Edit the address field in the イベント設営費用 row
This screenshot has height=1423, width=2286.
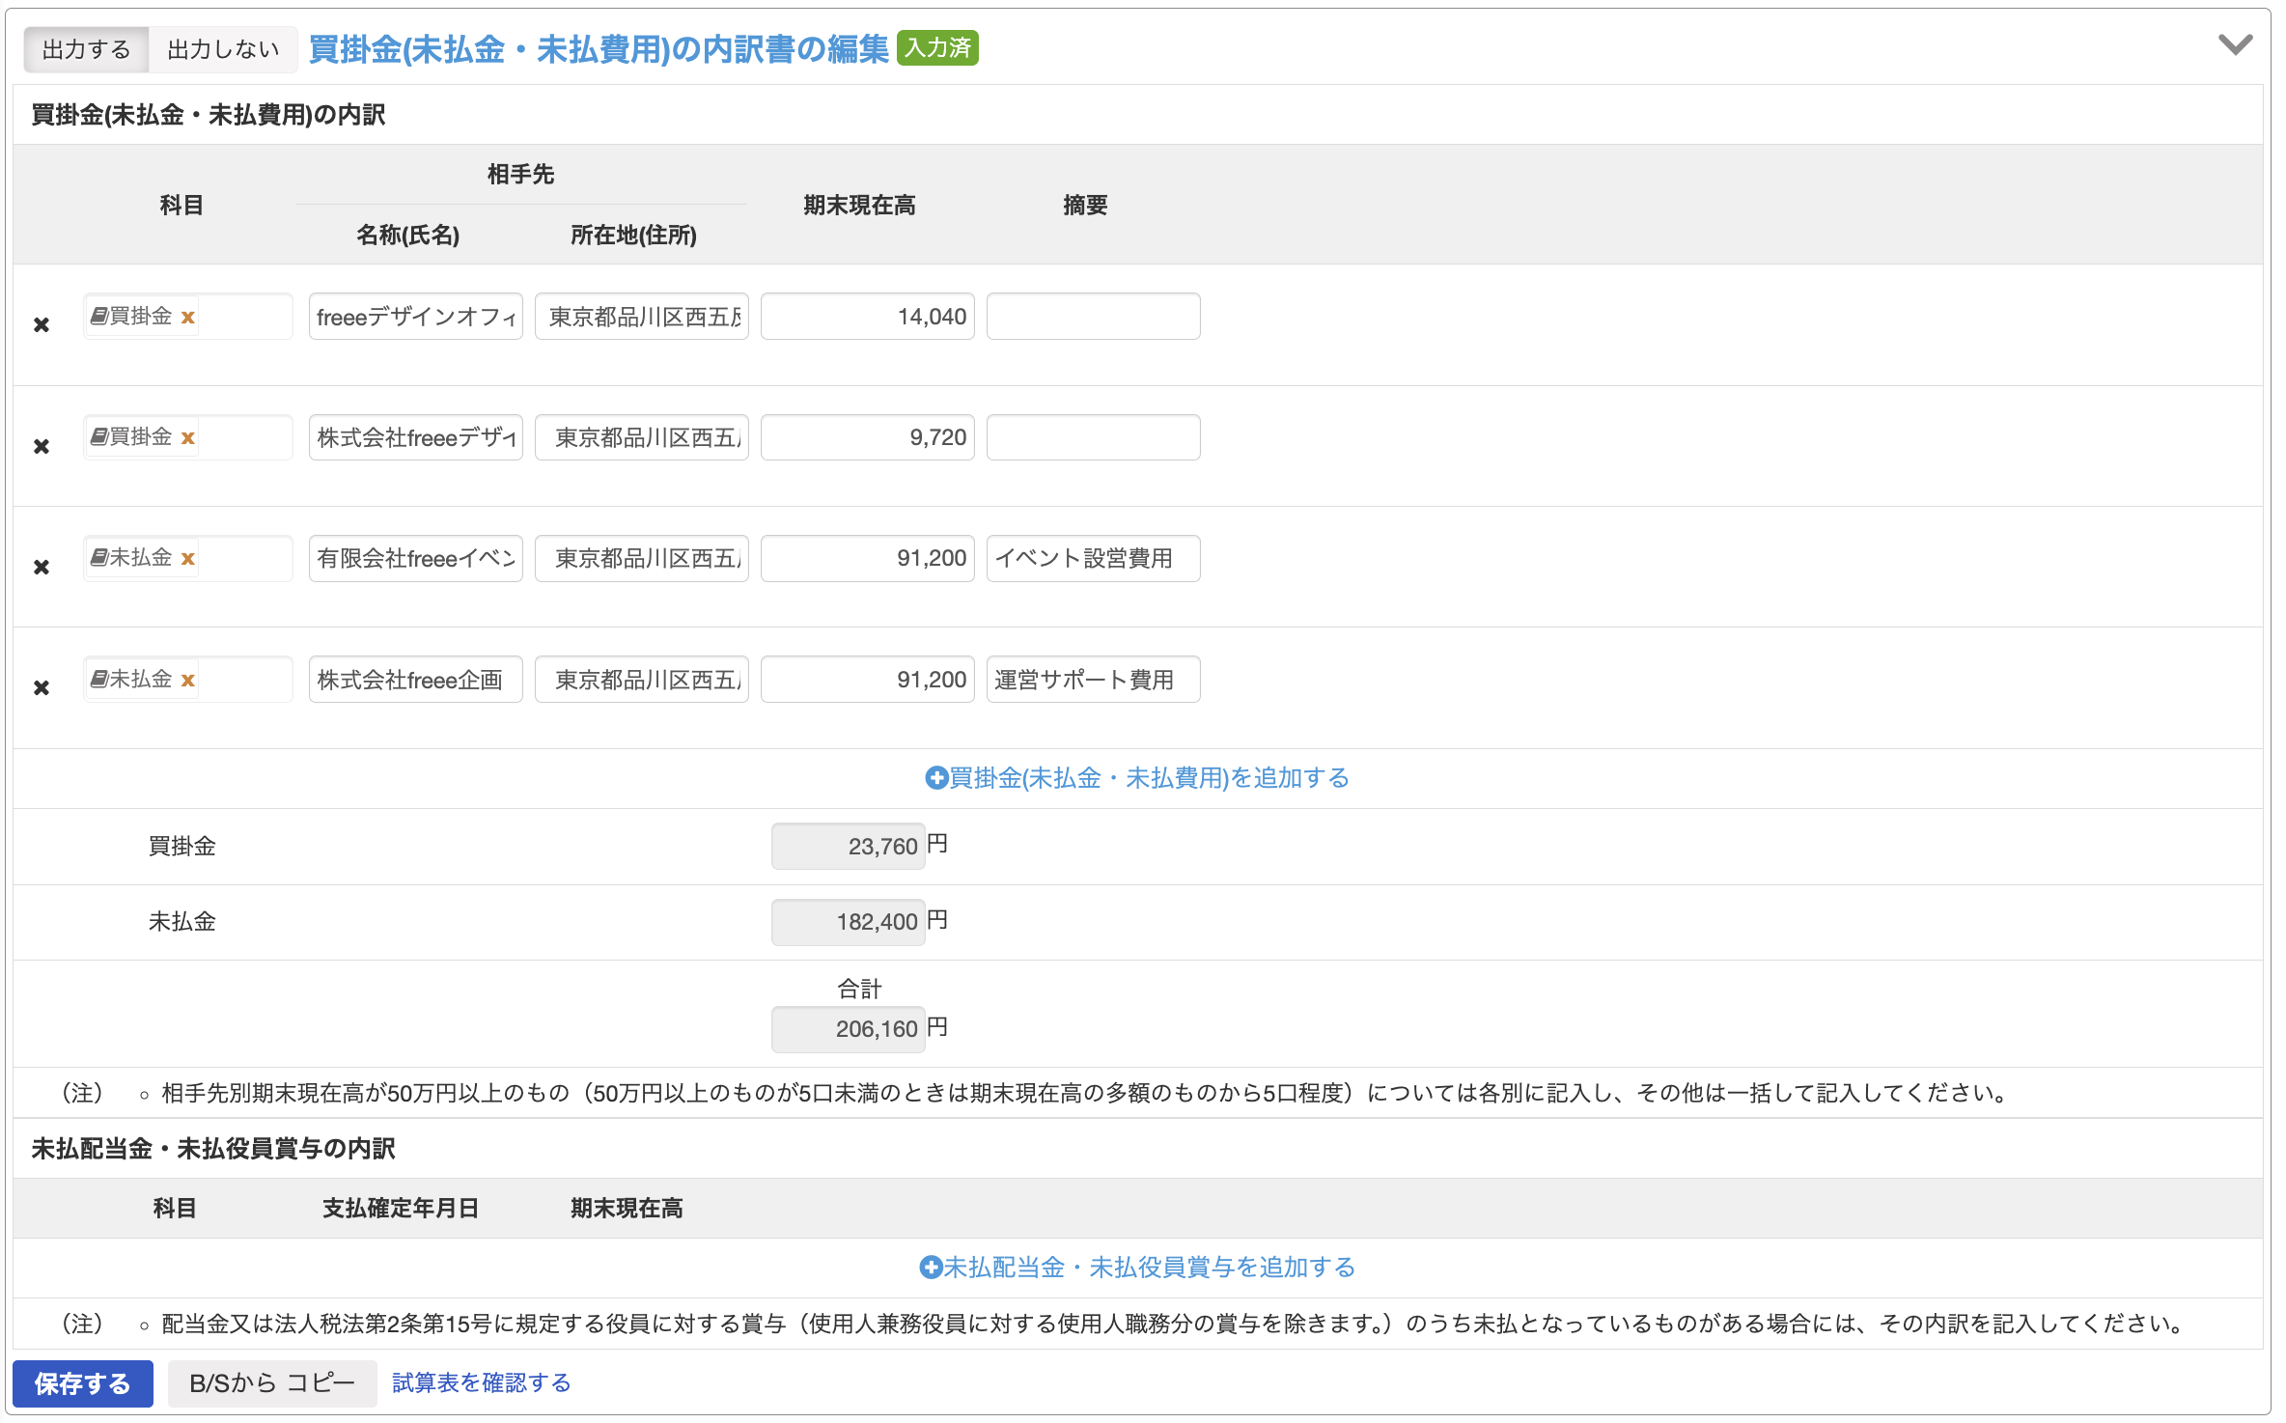coord(642,558)
